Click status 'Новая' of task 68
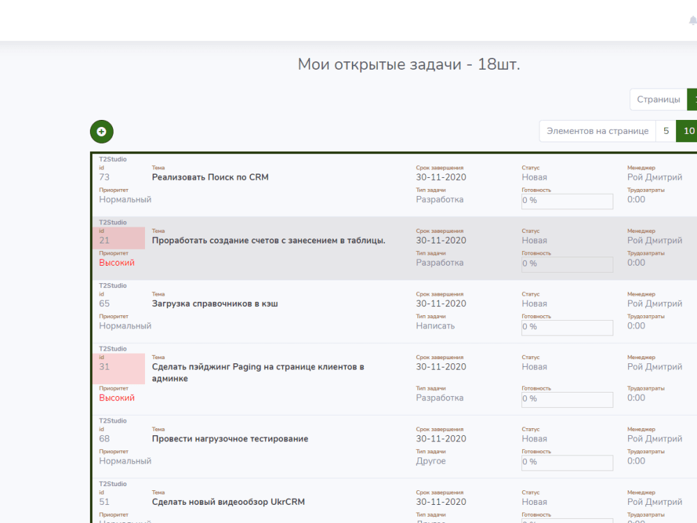The image size is (697, 523). click(535, 439)
